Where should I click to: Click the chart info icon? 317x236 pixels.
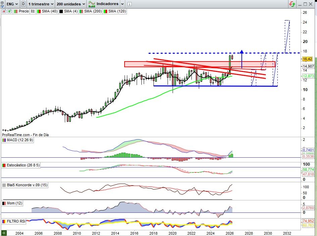(130, 4)
